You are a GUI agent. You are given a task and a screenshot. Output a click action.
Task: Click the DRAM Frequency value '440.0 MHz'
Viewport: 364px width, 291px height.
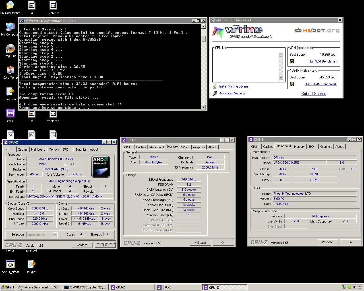[x=189, y=179]
